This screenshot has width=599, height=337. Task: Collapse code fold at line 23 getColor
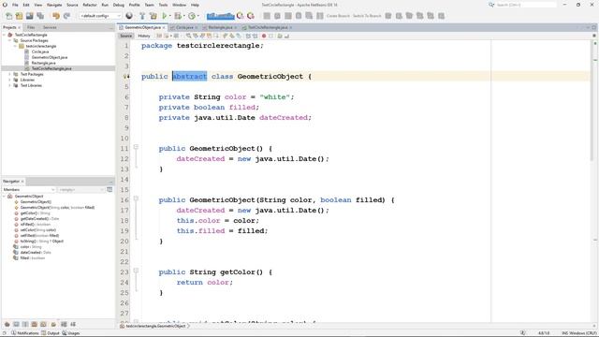pos(136,271)
